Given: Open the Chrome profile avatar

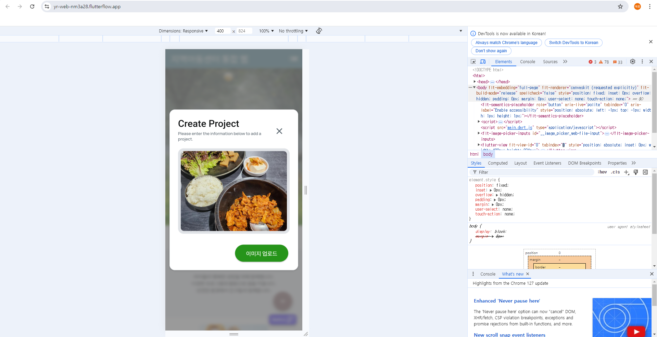Looking at the screenshot, I should pyautogui.click(x=637, y=6).
